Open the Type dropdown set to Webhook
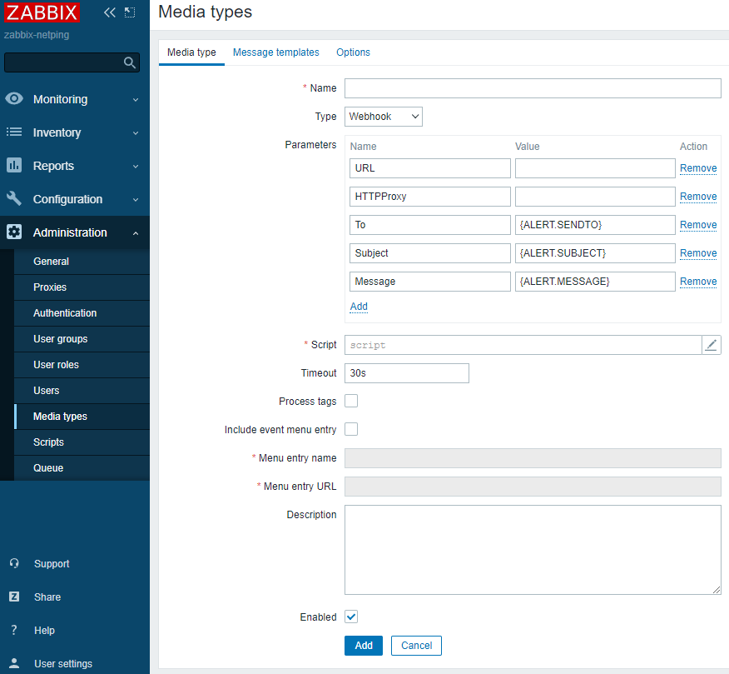This screenshot has height=674, width=729. pos(384,117)
